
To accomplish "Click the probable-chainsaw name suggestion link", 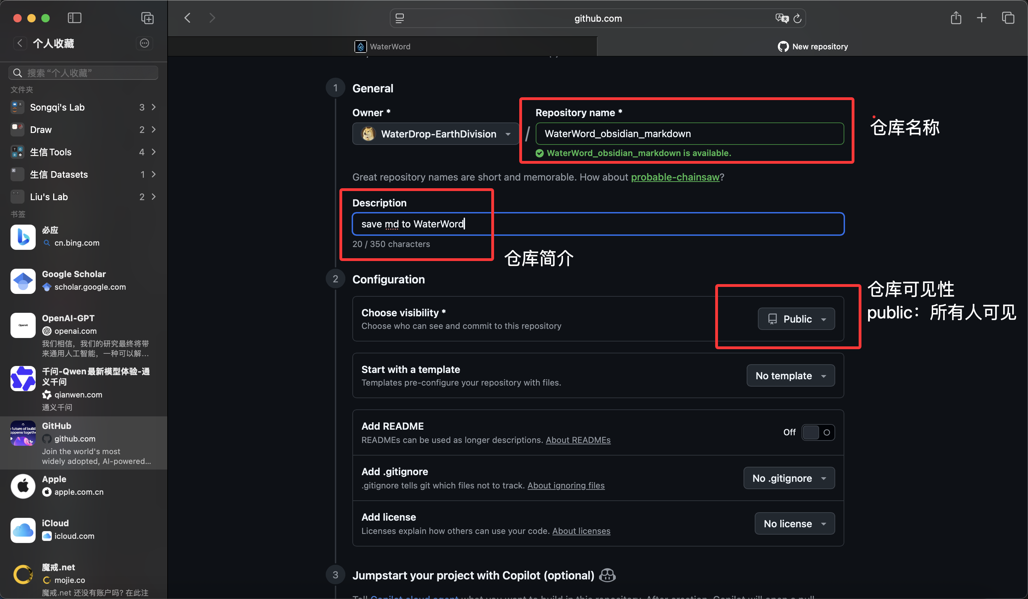I will [675, 177].
